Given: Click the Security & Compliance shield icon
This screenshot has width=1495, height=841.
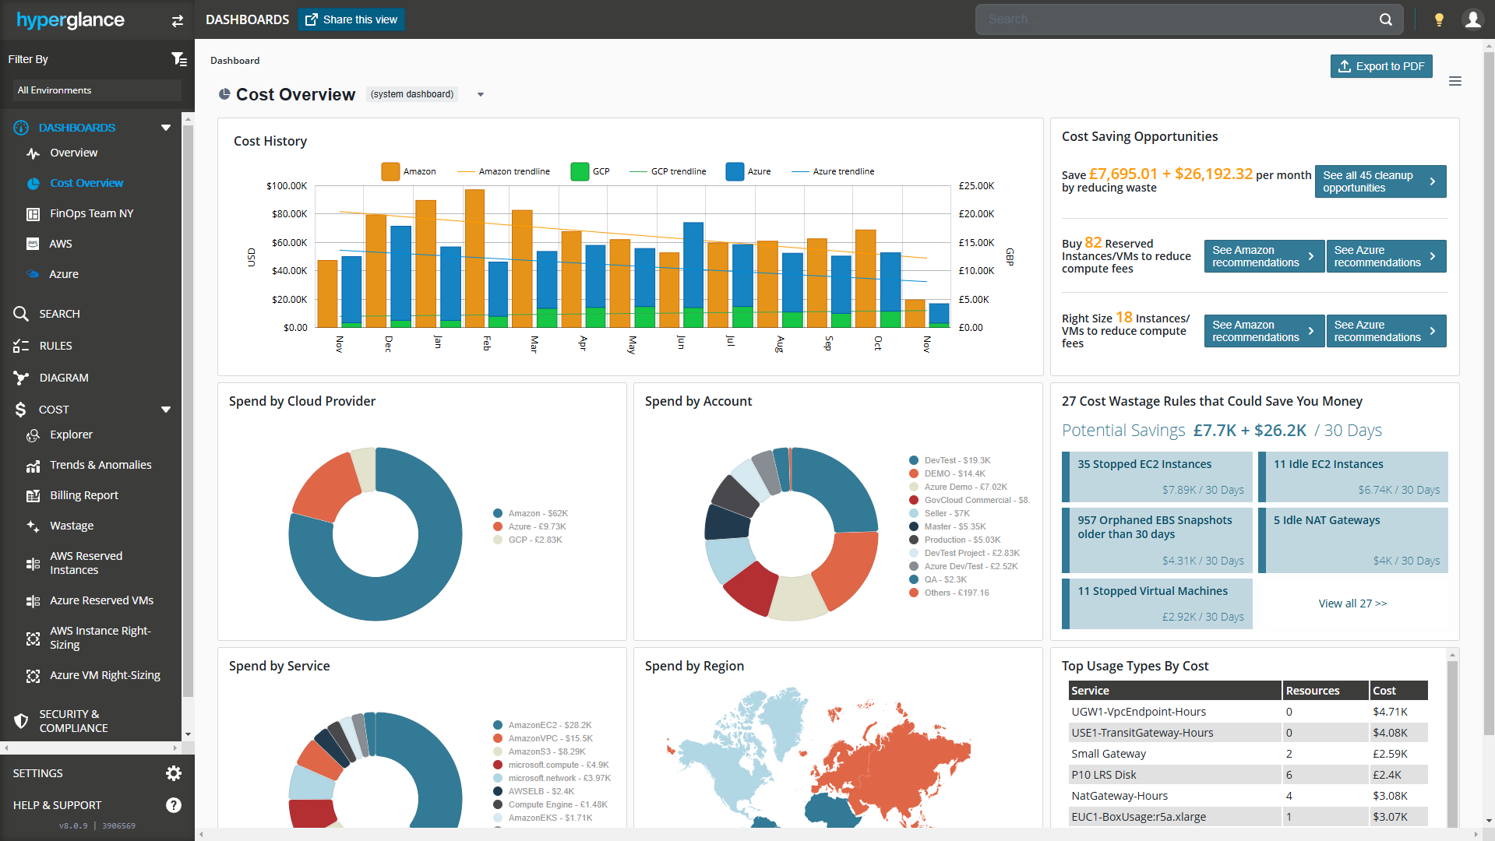Looking at the screenshot, I should [21, 721].
